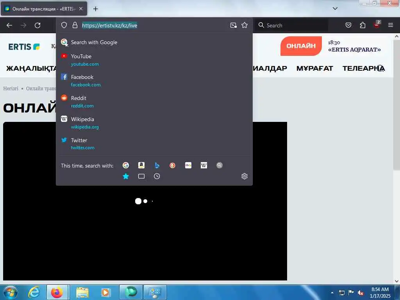
Task: Choose the Twitter suggestion row
Action: point(154,144)
